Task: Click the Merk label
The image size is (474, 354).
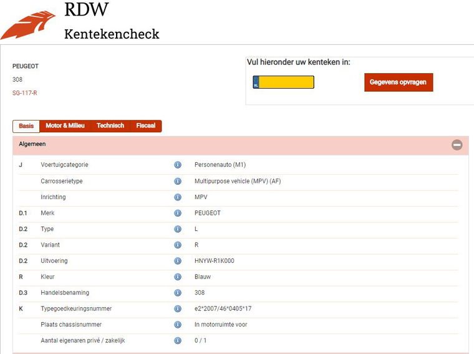Action: tap(47, 213)
